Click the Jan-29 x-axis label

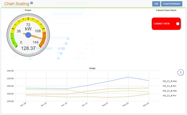click(x=44, y=104)
